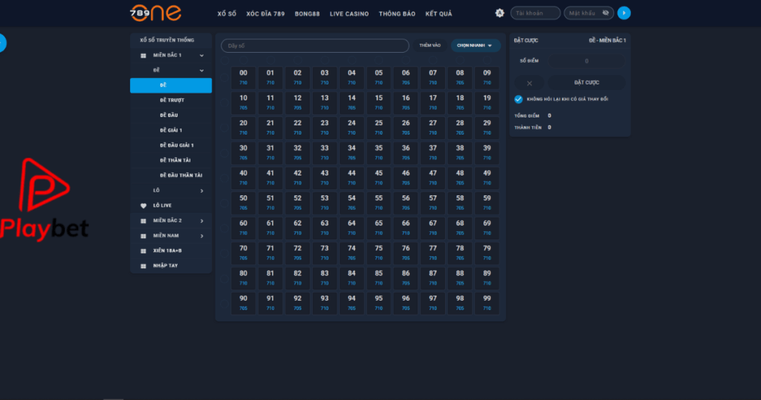Click the grid icon next to Miền Nam
Viewport: 761px width, 400px height.
143,236
